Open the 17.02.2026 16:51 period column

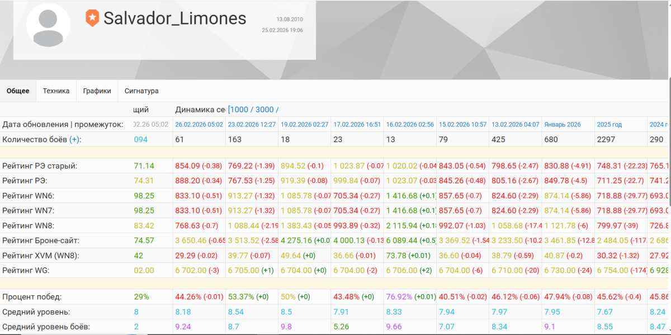tap(357, 125)
